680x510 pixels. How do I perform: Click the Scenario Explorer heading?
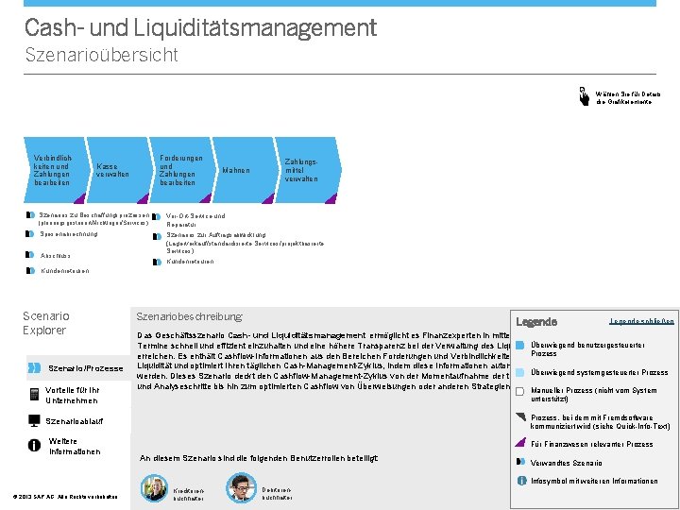tap(46, 323)
